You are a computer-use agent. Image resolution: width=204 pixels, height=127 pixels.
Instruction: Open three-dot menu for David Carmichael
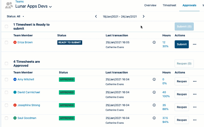pyautogui.click(x=195, y=94)
